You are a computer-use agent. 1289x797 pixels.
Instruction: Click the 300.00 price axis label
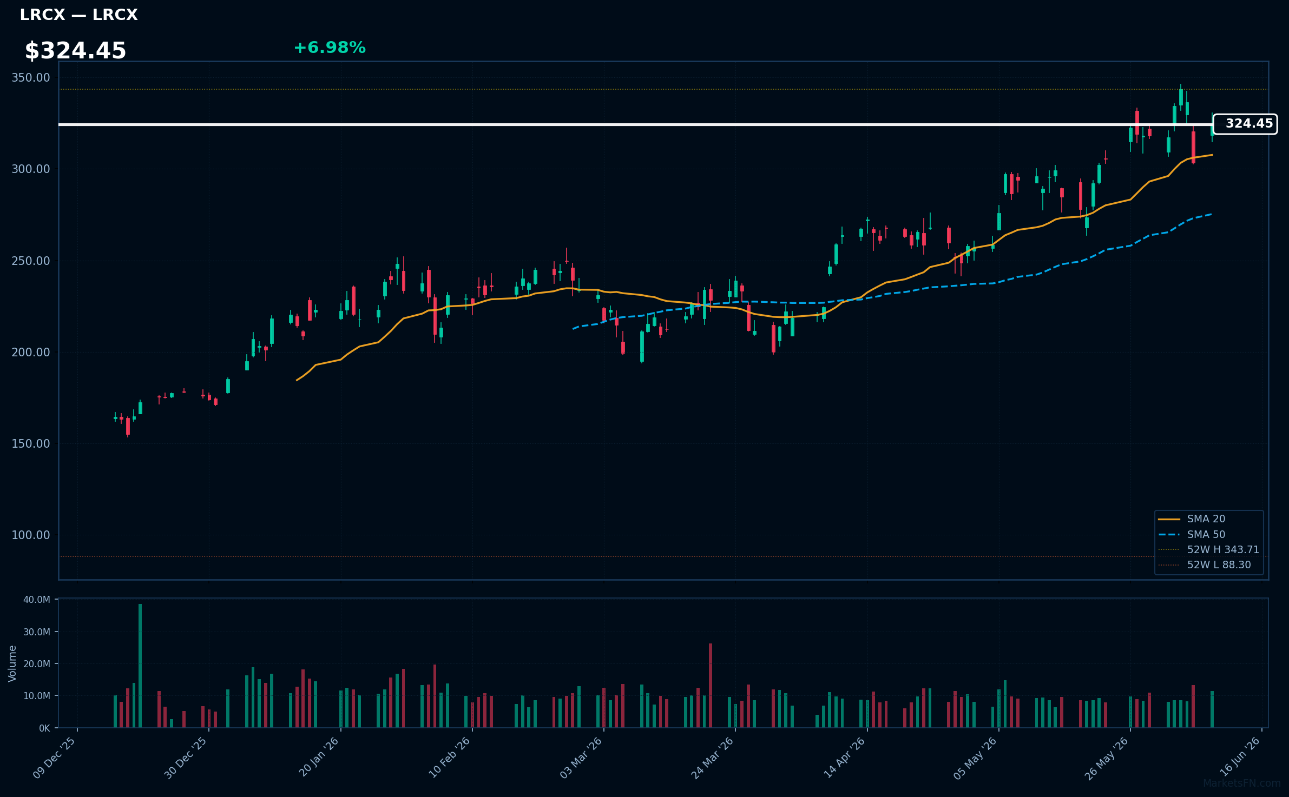click(31, 169)
